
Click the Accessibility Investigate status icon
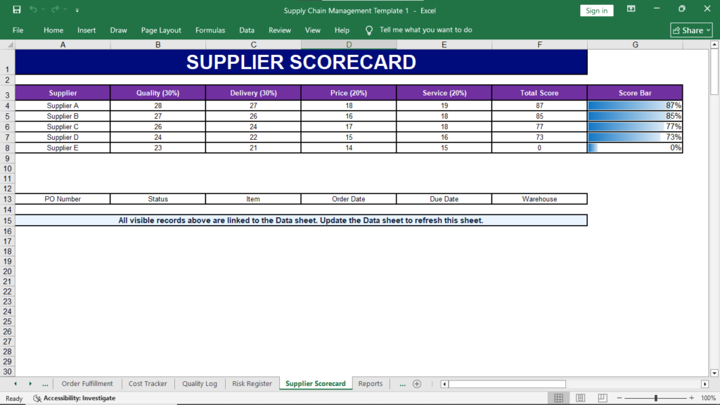tap(37, 398)
